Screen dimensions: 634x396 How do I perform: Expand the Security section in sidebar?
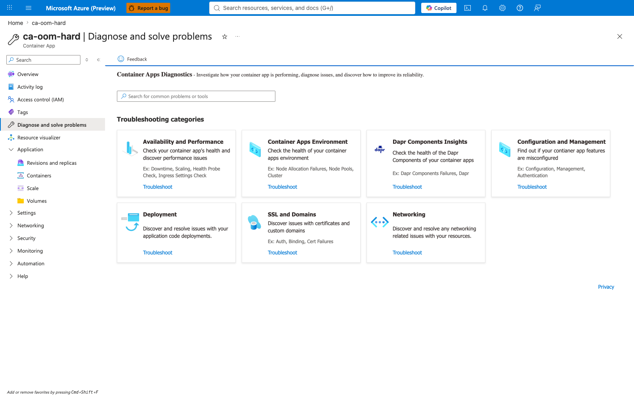pos(11,238)
